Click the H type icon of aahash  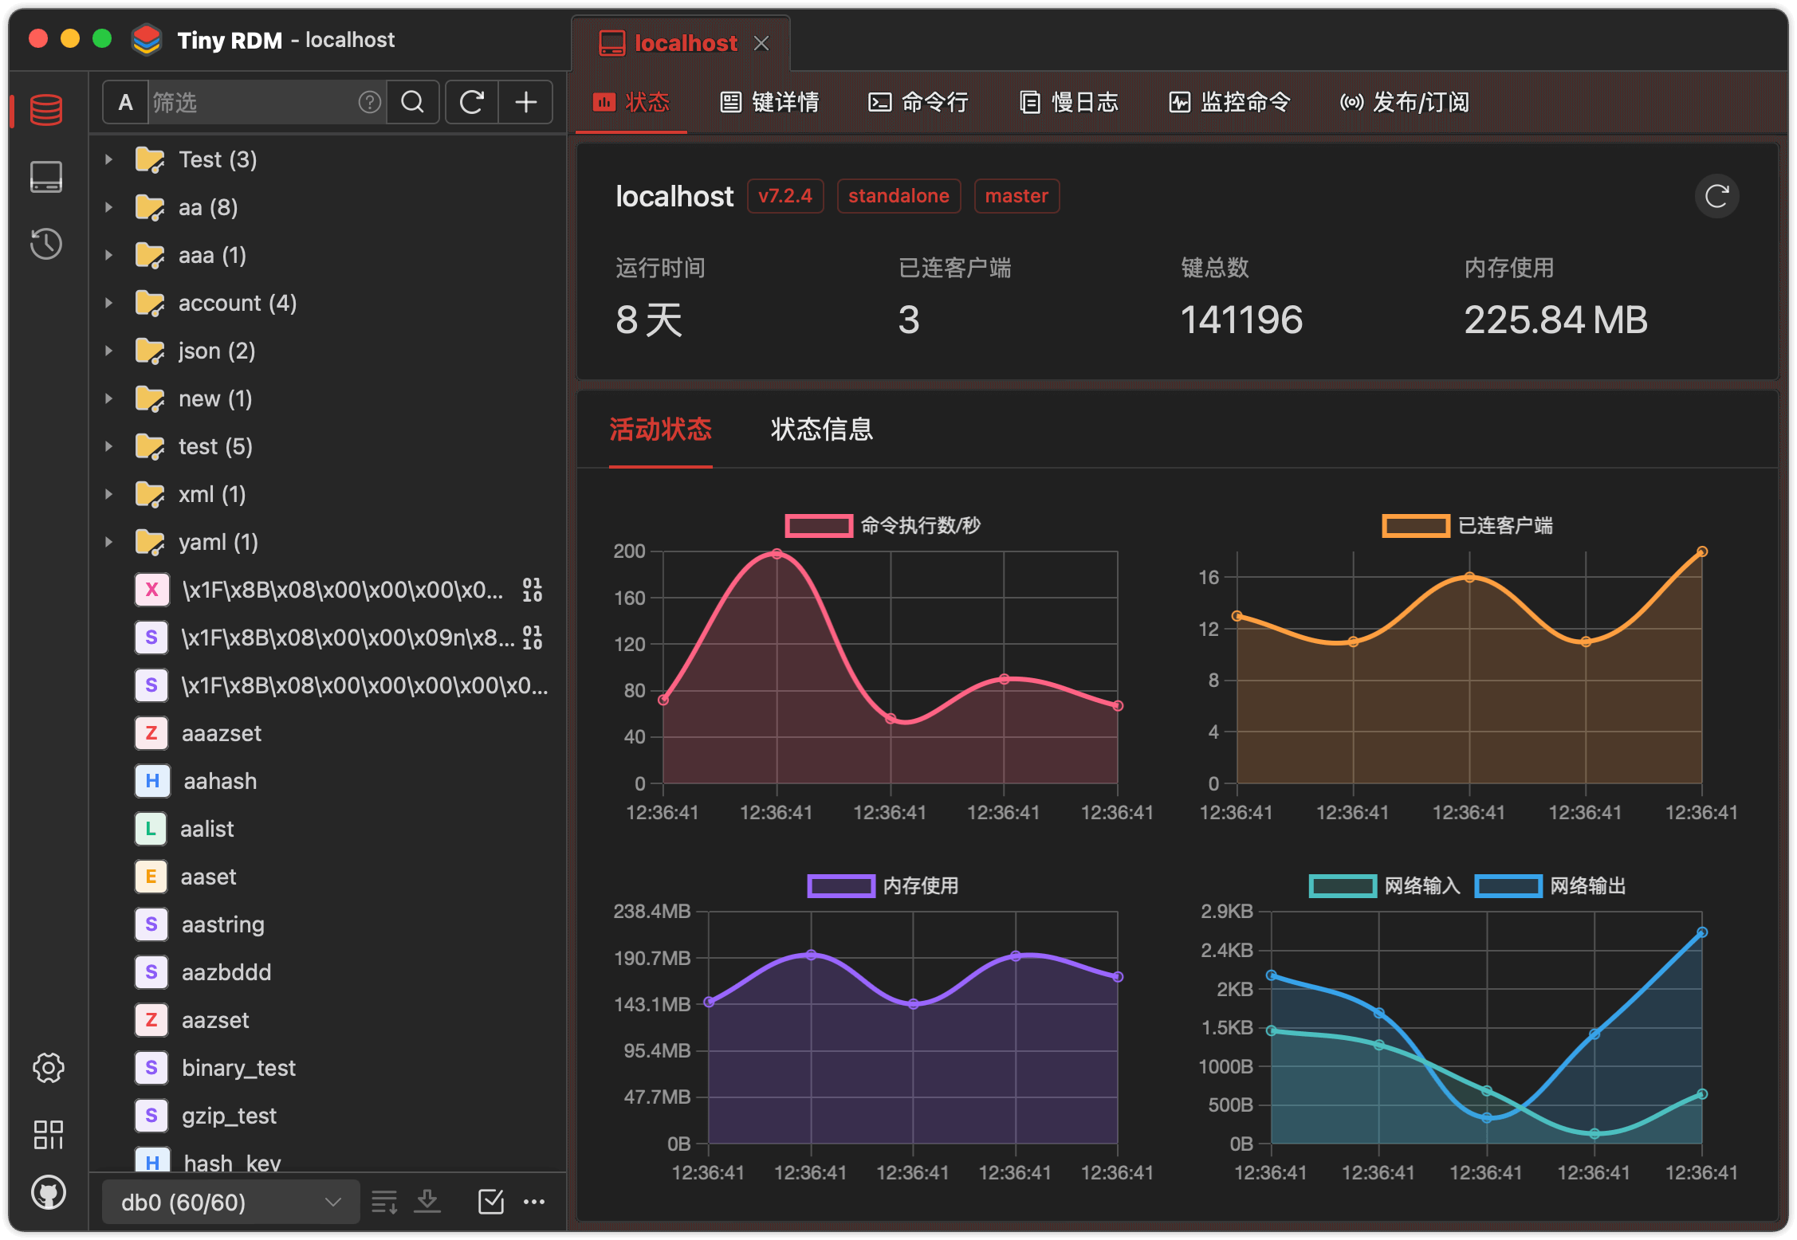(x=151, y=781)
